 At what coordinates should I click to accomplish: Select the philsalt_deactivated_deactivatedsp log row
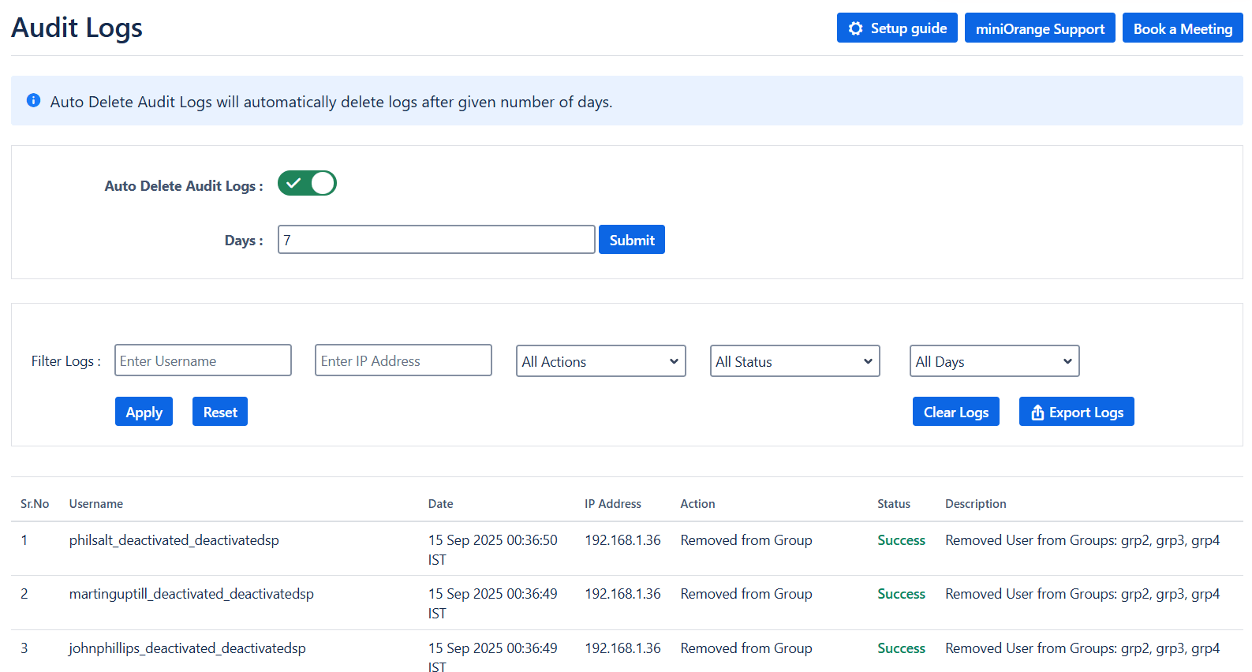click(174, 540)
